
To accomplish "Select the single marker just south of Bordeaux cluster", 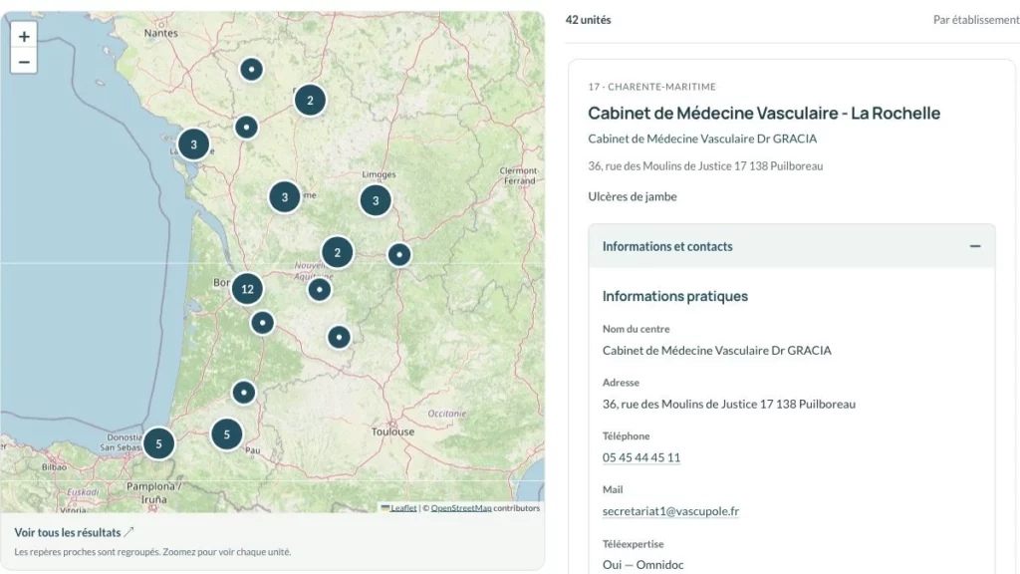I will click(262, 322).
